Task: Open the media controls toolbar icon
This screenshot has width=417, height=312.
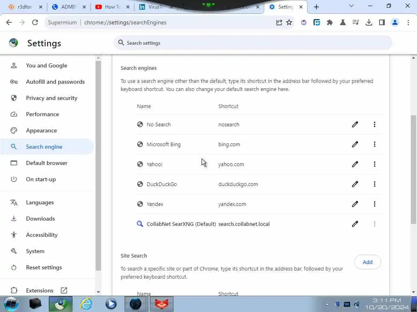Action: [x=356, y=23]
